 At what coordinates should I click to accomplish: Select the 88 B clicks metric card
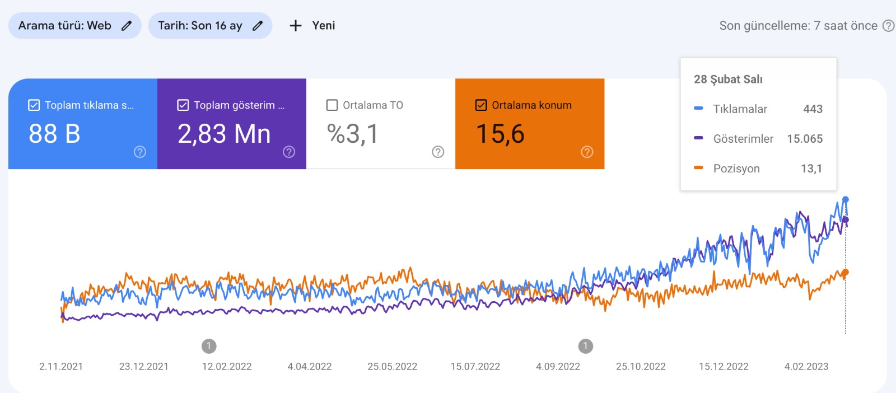point(83,124)
